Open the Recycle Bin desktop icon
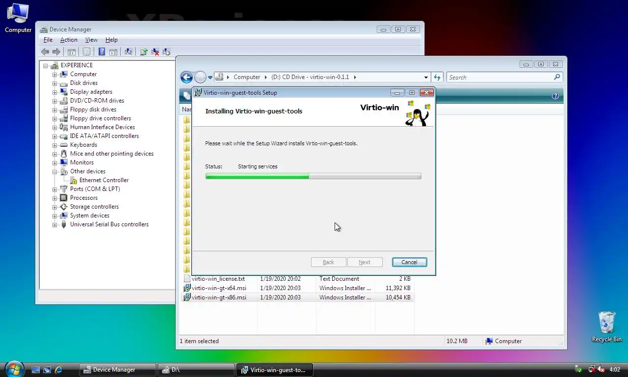The image size is (628, 377). [x=606, y=326]
